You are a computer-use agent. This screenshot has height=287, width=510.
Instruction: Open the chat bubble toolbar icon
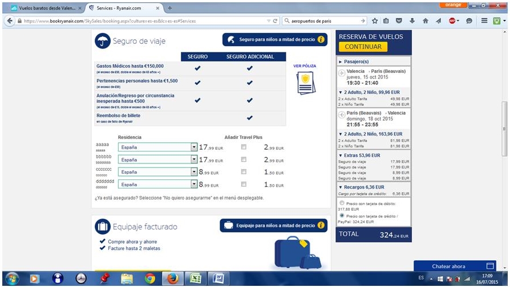(469, 20)
